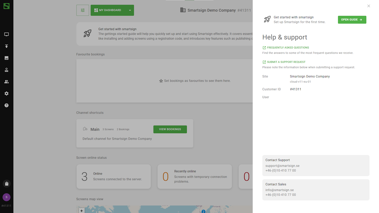Close the Help & support panel

click(x=369, y=6)
